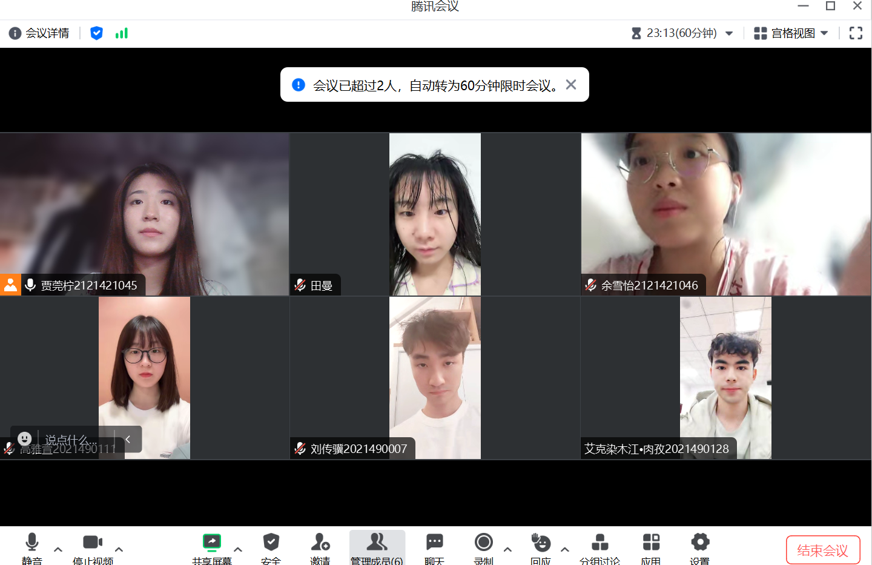This screenshot has width=872, height=565.
Task: Open the grid view layout dropdown
Action: 791,33
